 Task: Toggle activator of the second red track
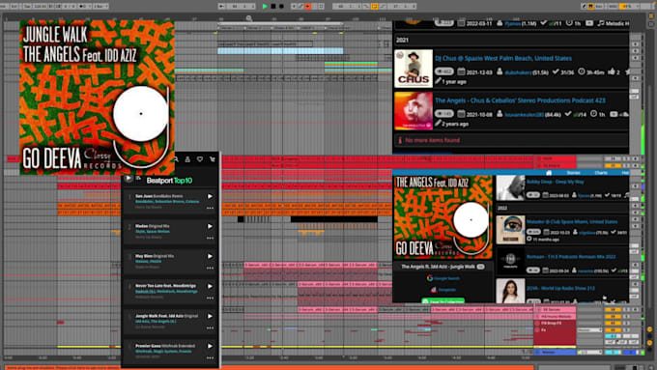point(613,165)
